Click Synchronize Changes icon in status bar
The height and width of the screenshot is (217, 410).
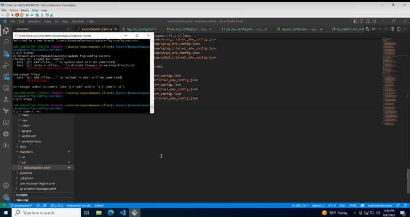[x=38, y=206]
